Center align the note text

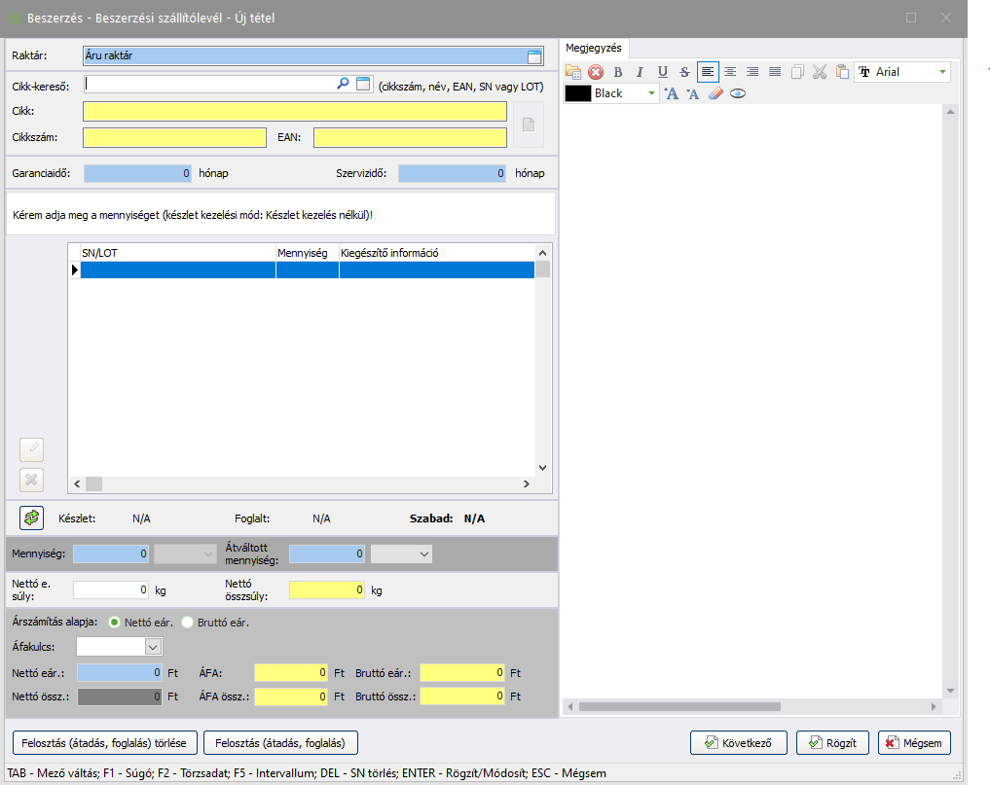pos(730,72)
